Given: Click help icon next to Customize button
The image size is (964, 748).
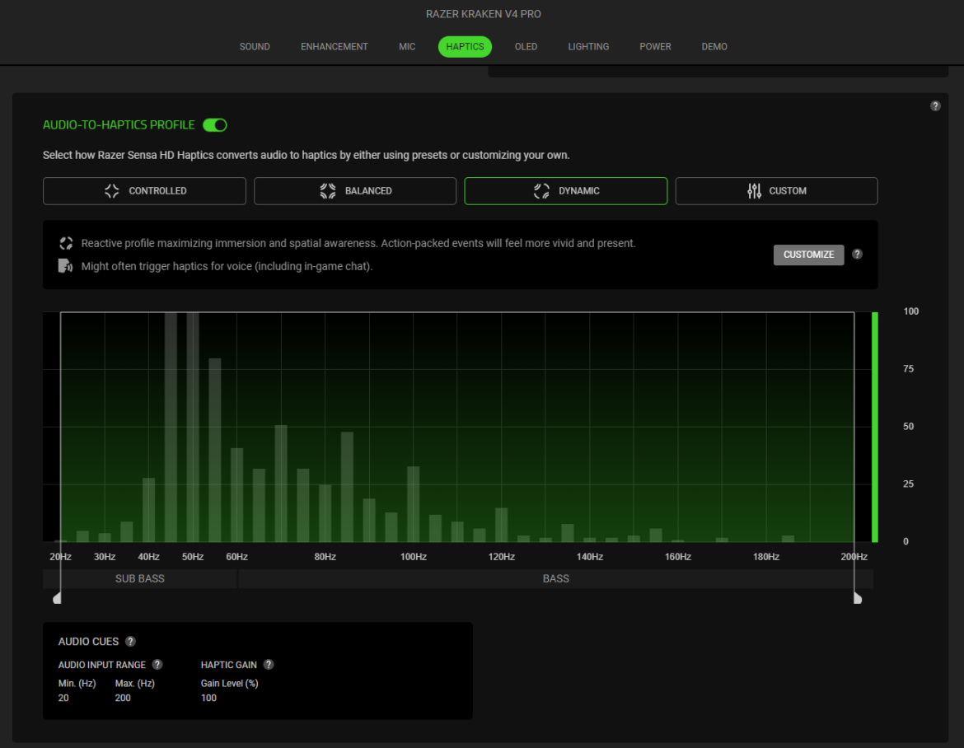Looking at the screenshot, I should [x=857, y=255].
